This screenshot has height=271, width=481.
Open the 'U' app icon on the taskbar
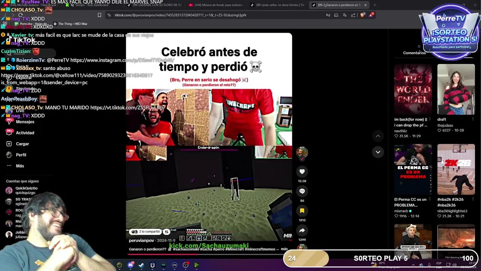[152, 265]
